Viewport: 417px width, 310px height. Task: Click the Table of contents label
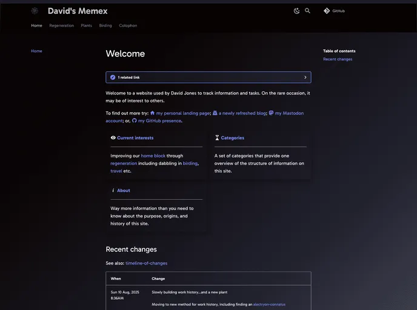(x=339, y=51)
